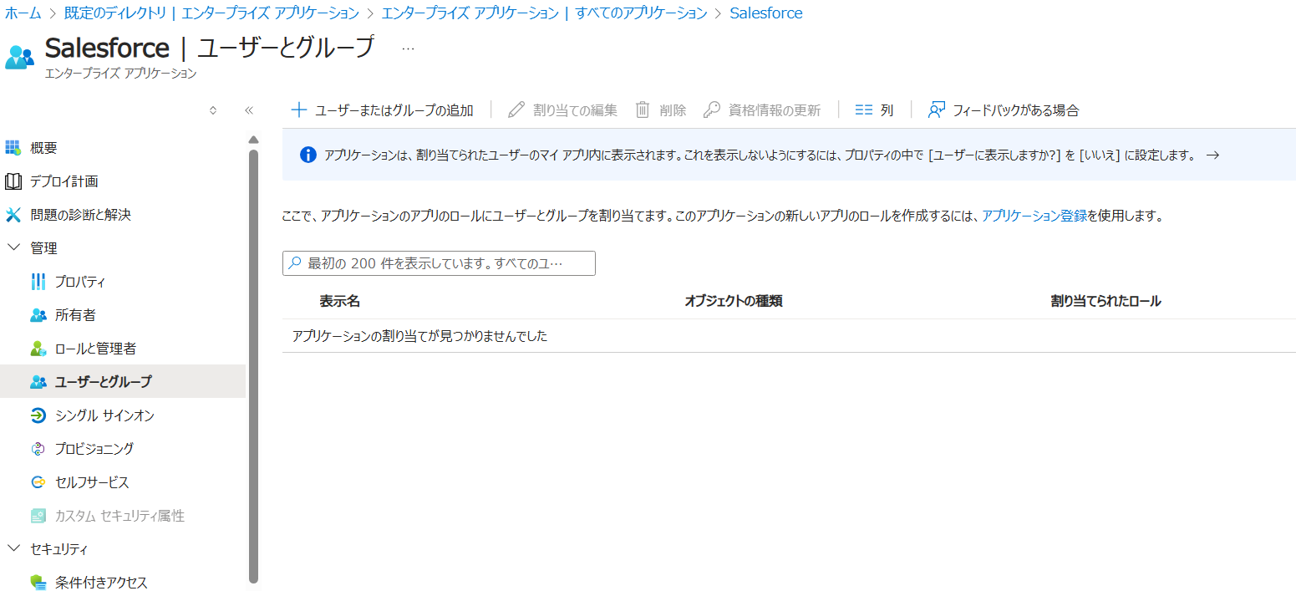
Task: Open the アプリケーション登録 link
Action: pyautogui.click(x=1034, y=216)
